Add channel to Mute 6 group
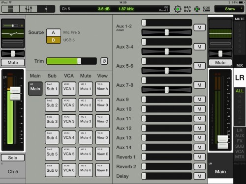This screenshot has height=184, width=246. [86, 170]
